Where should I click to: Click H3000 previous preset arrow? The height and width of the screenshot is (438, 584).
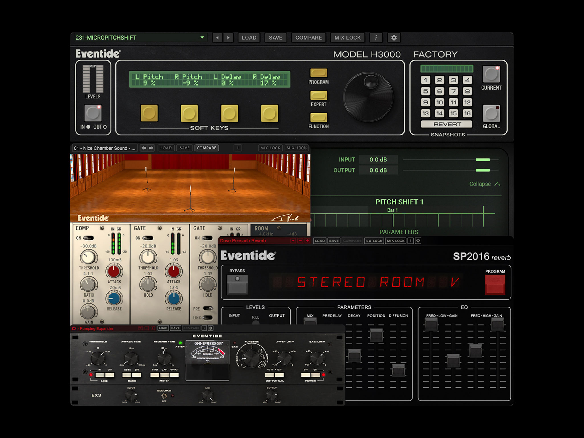click(218, 38)
